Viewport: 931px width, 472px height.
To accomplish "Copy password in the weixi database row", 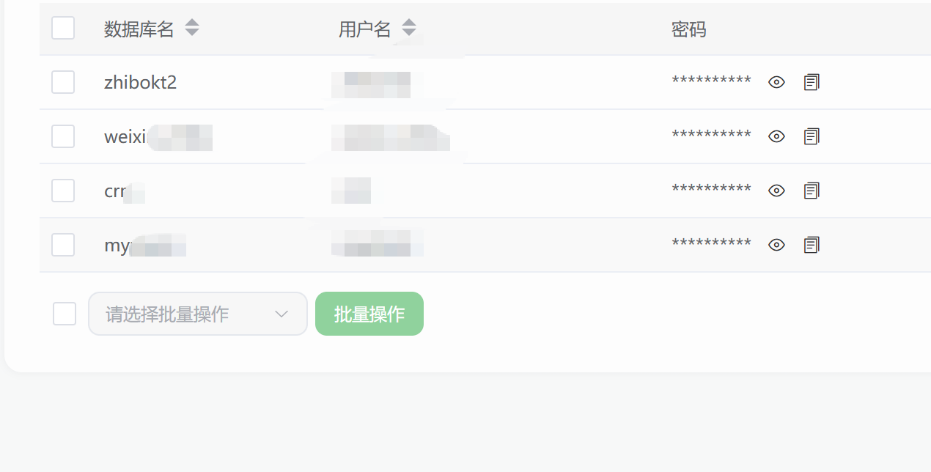I will [x=812, y=136].
